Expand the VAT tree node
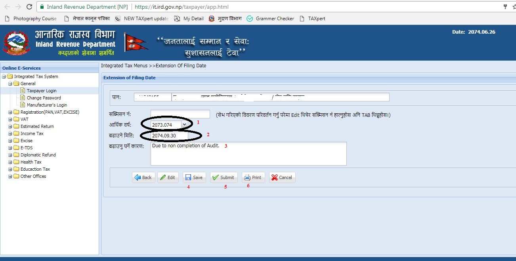 click(10, 119)
